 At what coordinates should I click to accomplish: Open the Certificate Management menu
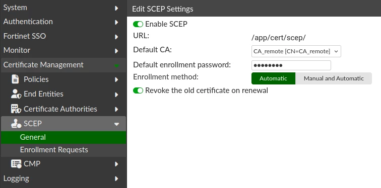pyautogui.click(x=63, y=65)
